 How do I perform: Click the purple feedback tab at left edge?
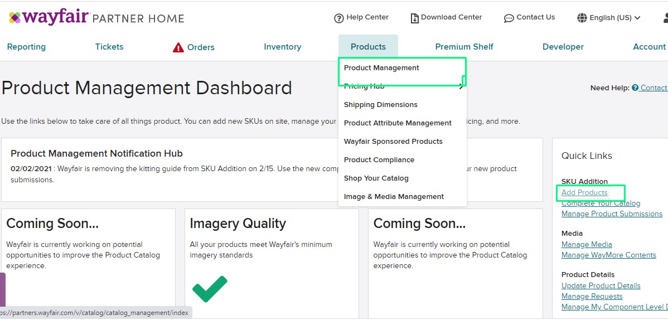point(3,290)
